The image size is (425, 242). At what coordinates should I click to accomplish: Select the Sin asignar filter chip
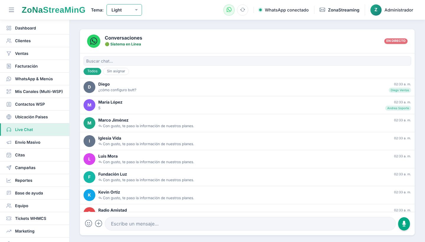pyautogui.click(x=116, y=71)
